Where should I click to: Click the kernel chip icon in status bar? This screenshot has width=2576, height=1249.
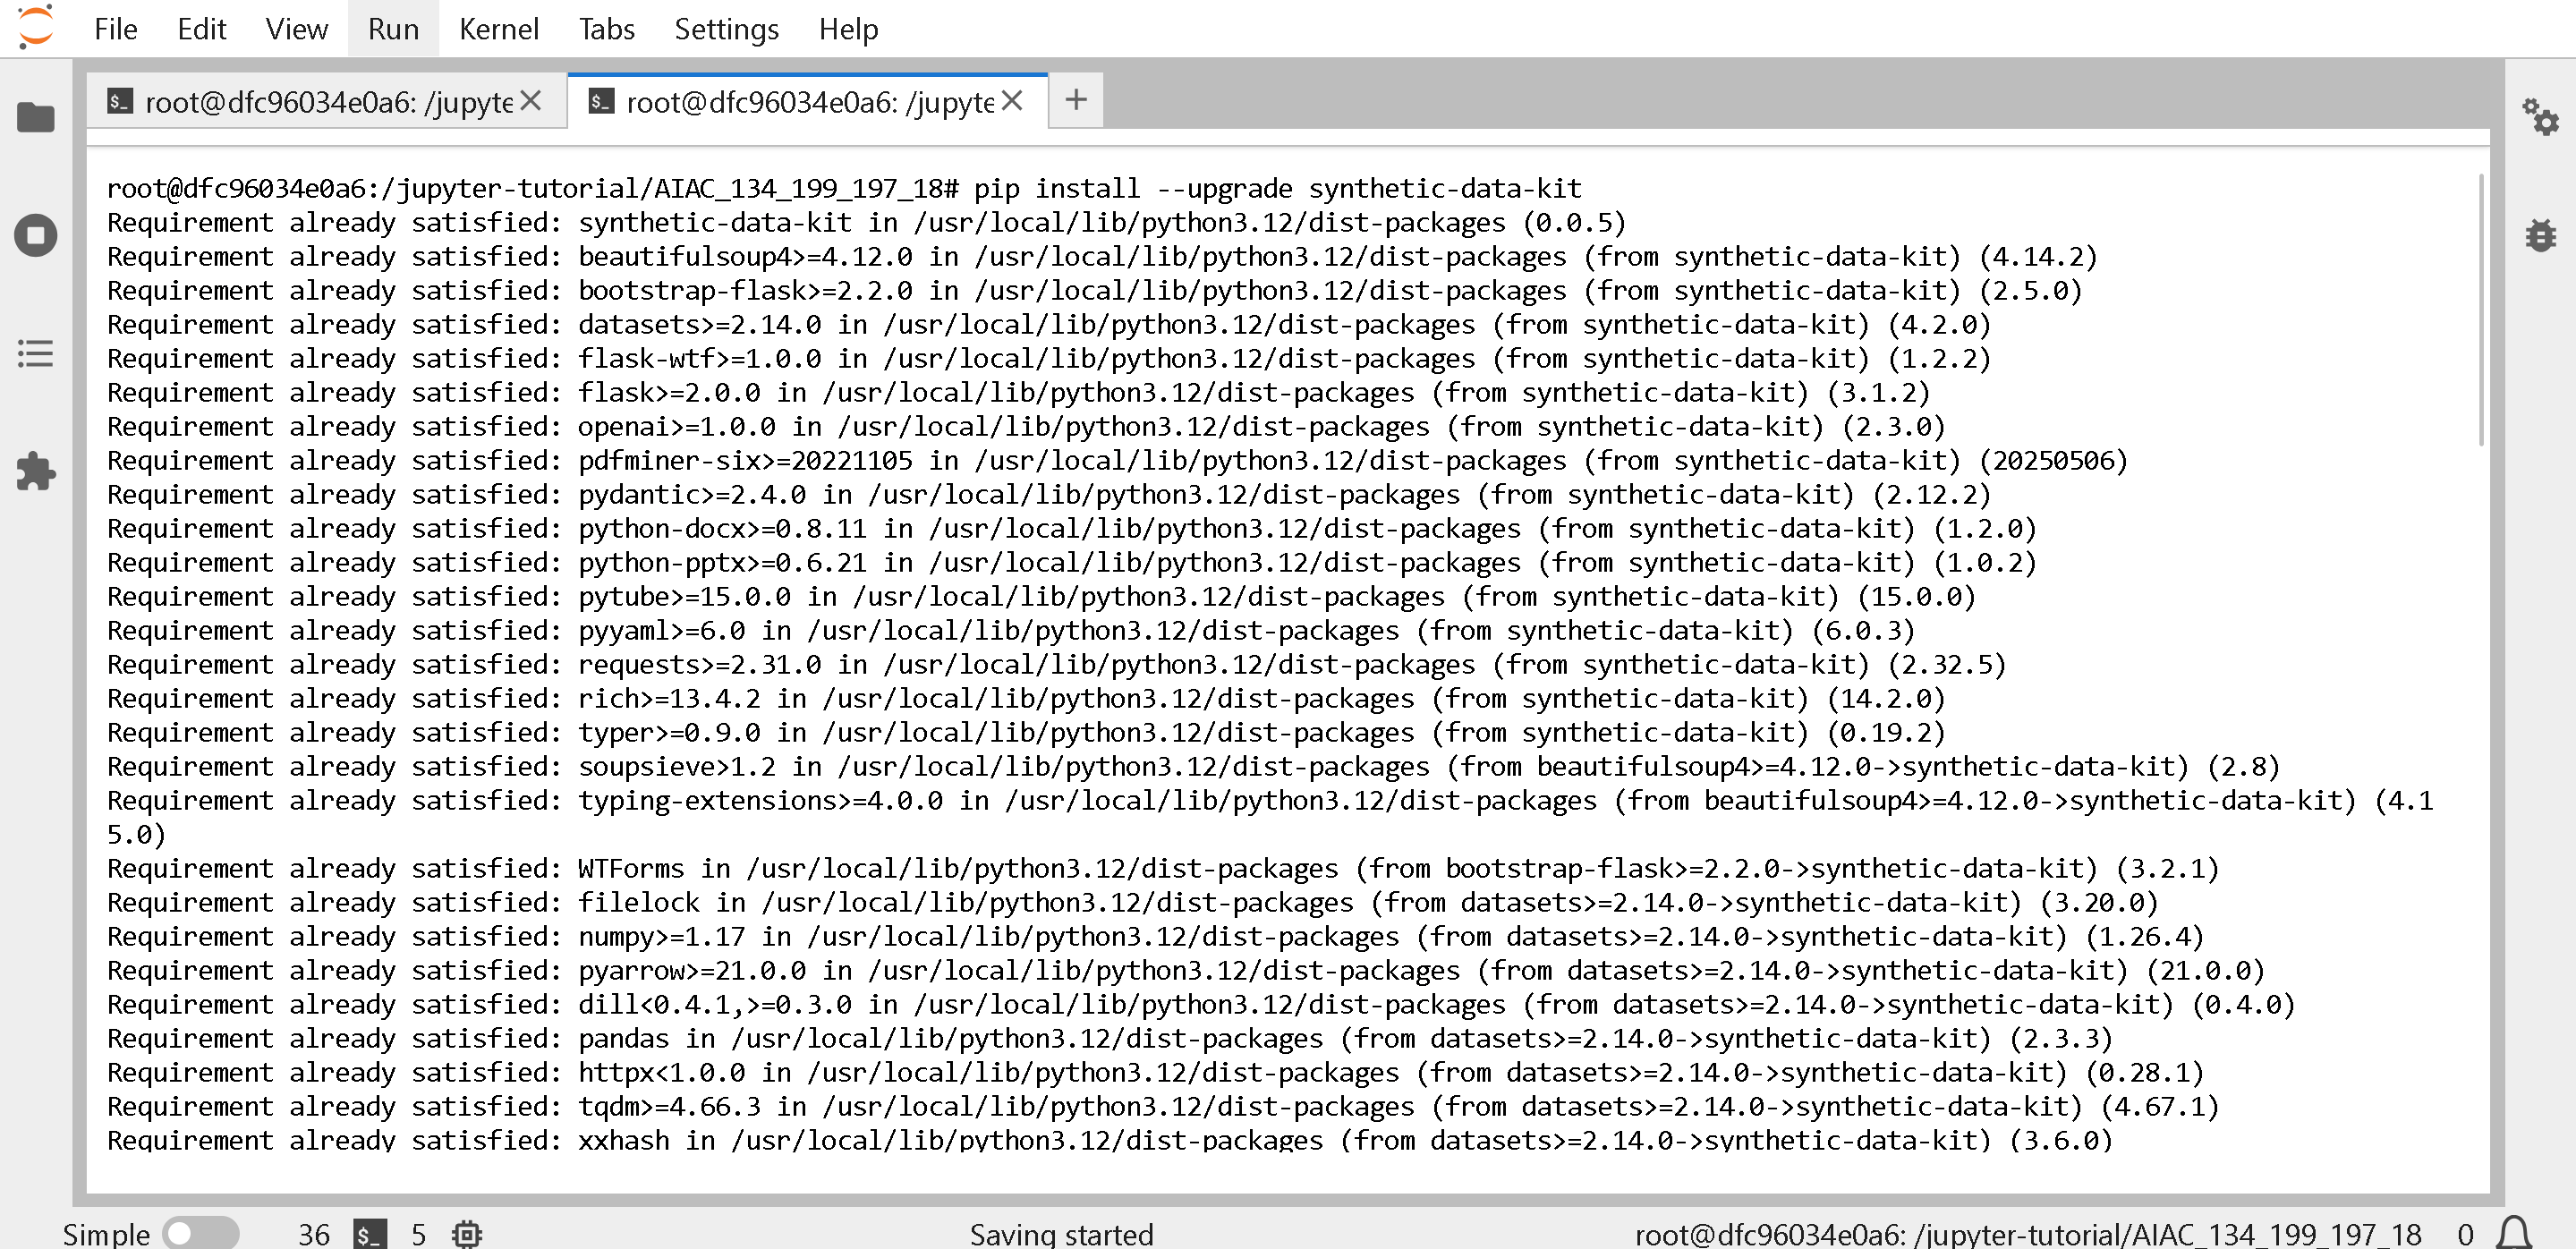coord(466,1234)
